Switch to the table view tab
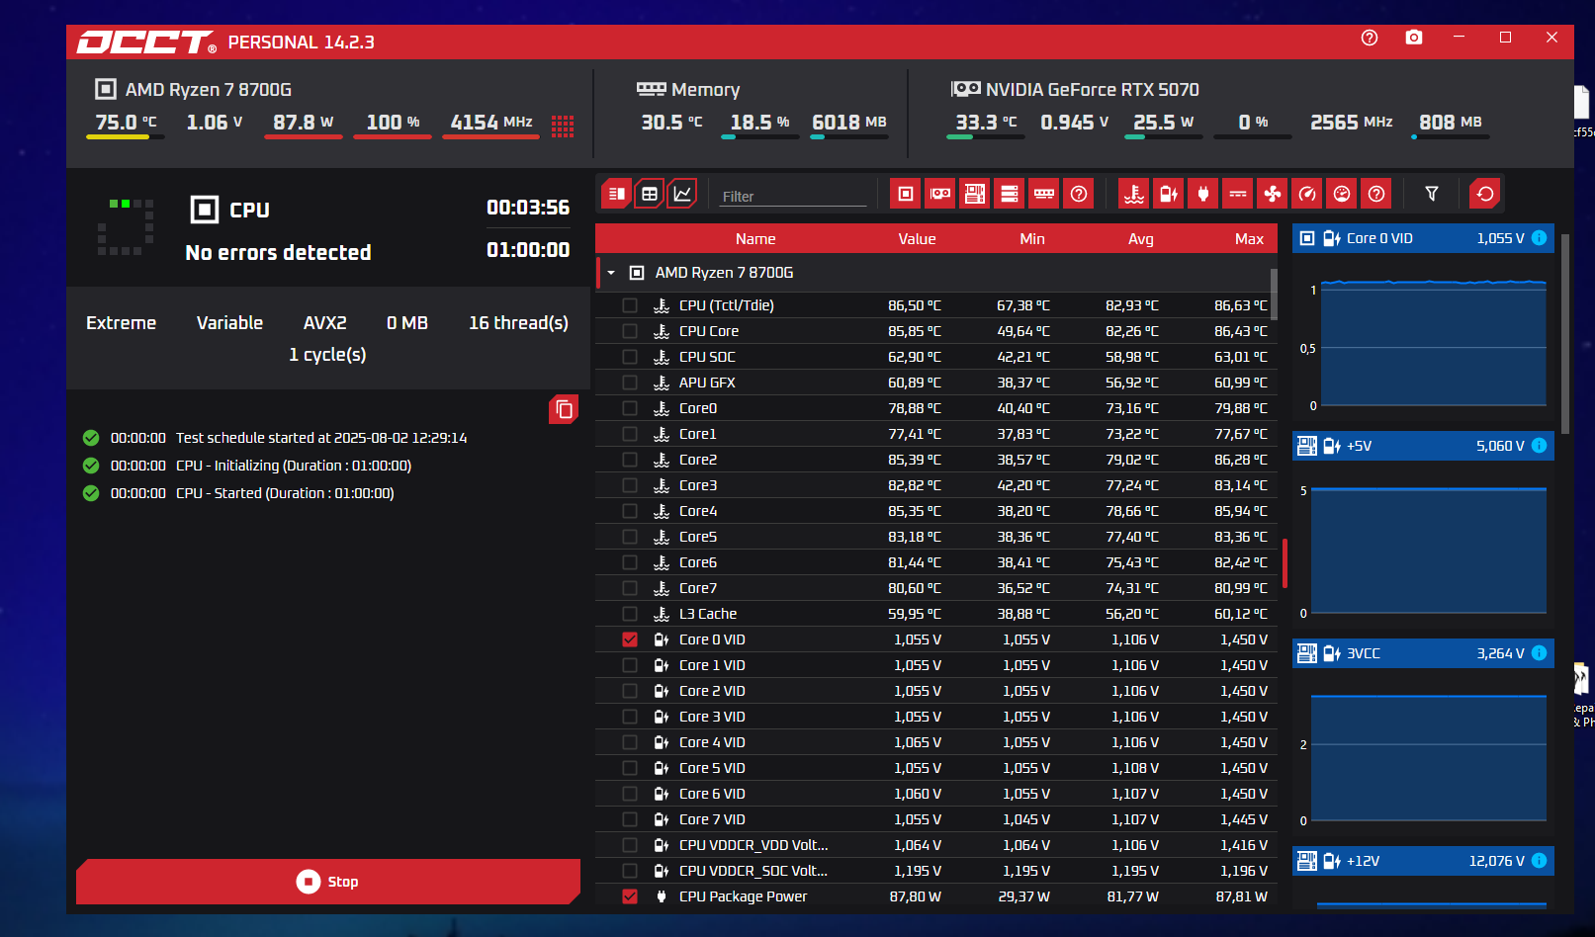This screenshot has height=937, width=1595. (x=649, y=194)
